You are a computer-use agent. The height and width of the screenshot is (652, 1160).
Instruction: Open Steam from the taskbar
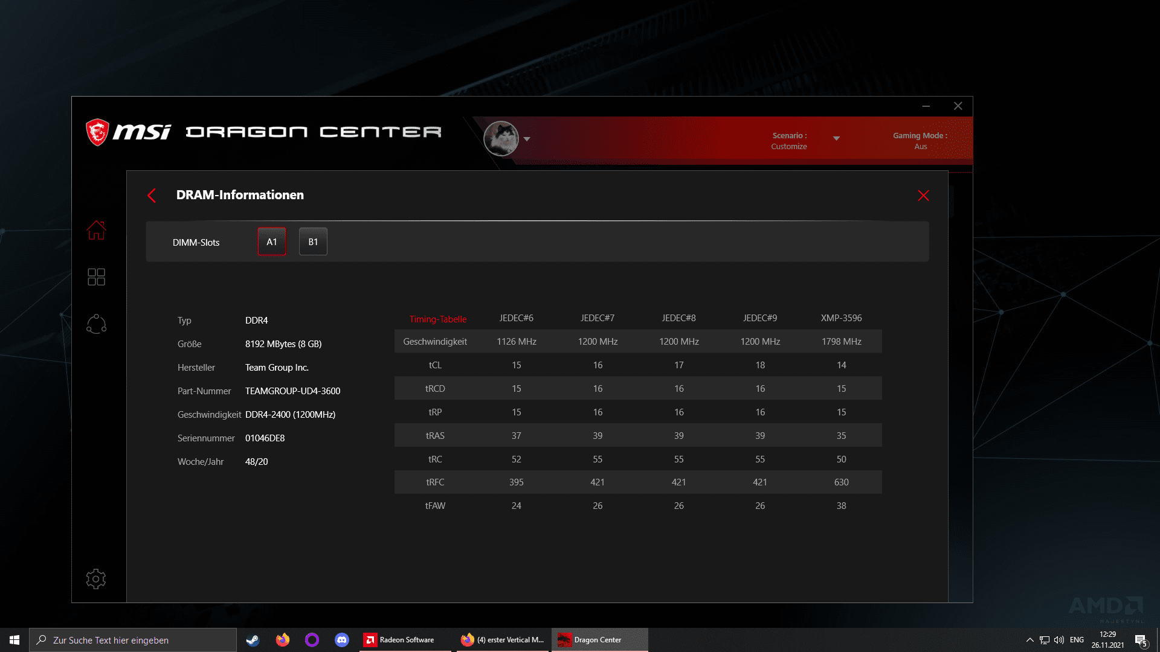pyautogui.click(x=253, y=640)
